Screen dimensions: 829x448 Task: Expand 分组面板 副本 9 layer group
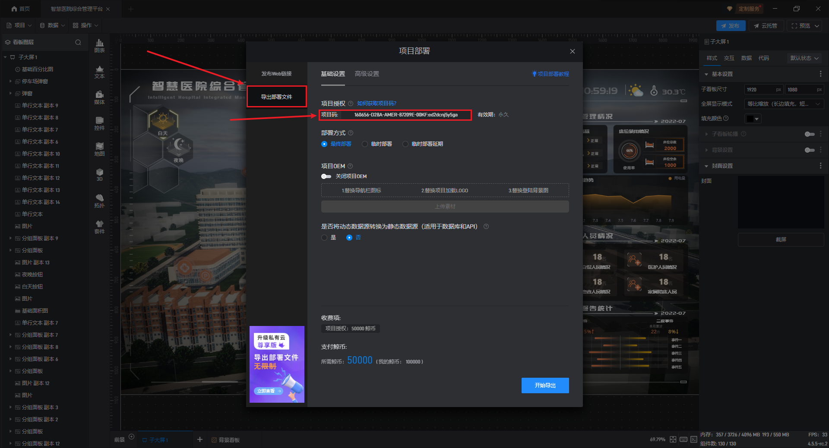(10, 238)
